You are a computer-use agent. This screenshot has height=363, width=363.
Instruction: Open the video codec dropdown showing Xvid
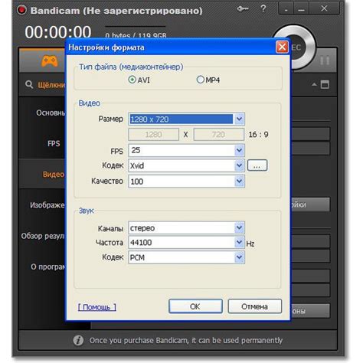(x=186, y=165)
